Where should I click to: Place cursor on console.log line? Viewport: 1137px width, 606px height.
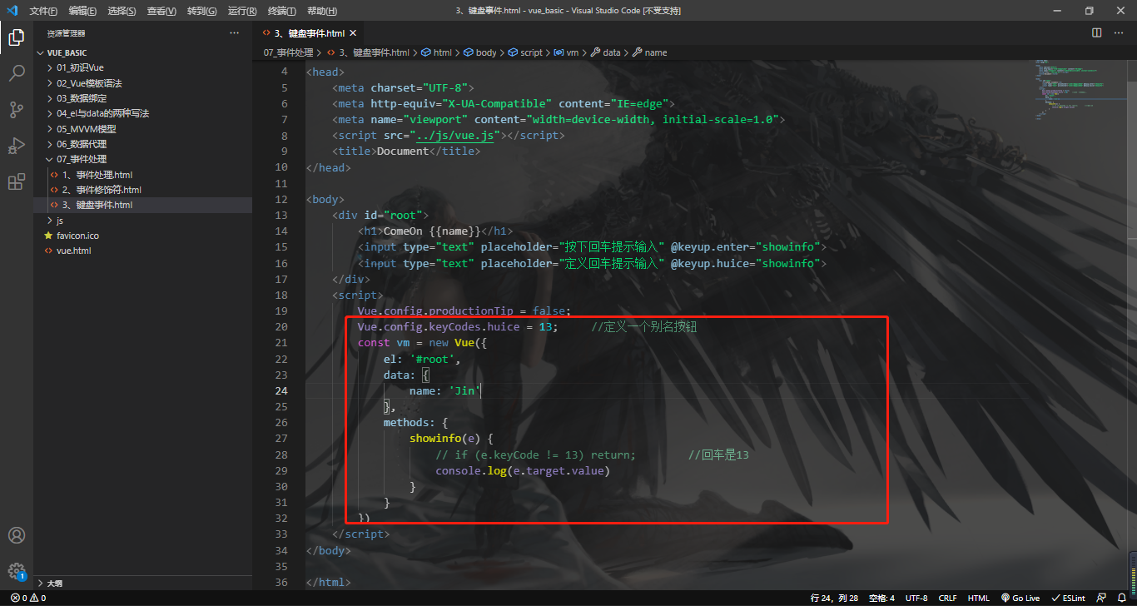click(x=523, y=470)
